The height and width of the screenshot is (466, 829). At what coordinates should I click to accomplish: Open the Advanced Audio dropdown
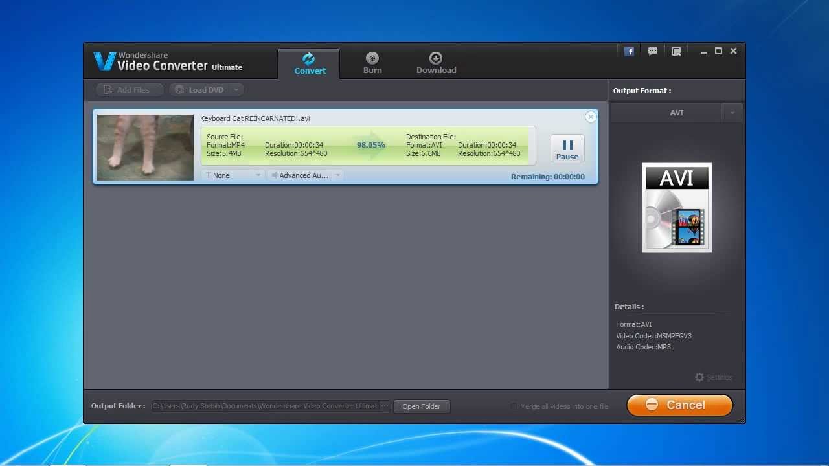(x=306, y=175)
